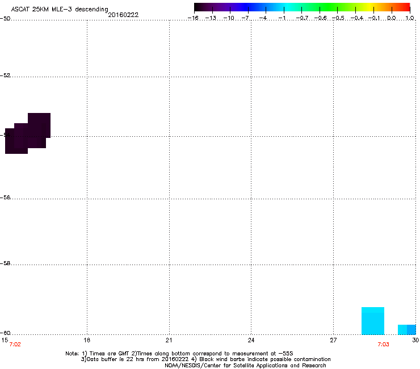Click the color scale value '-7'
Viewport: 420px width, 369px height.
(245, 18)
